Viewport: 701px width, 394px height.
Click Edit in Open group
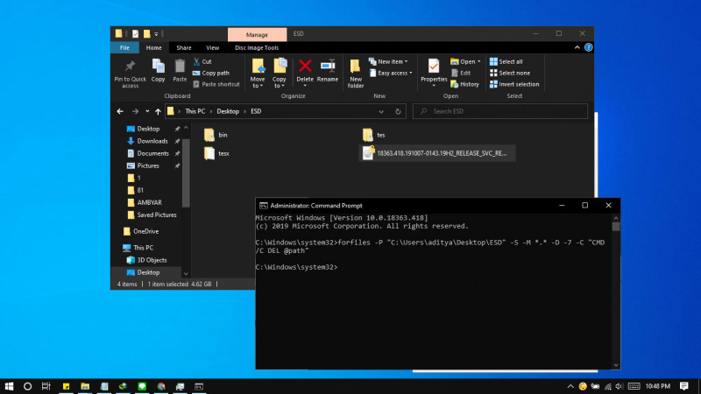(x=461, y=73)
